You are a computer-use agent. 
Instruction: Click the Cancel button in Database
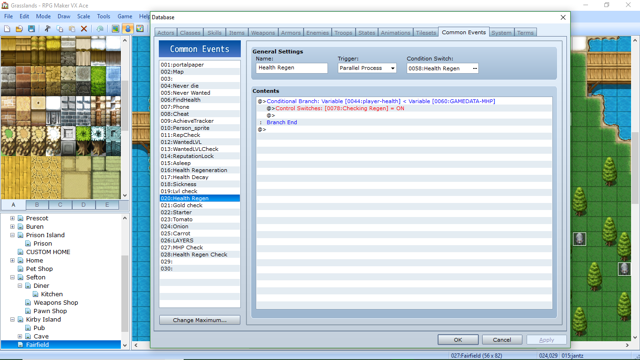(502, 340)
